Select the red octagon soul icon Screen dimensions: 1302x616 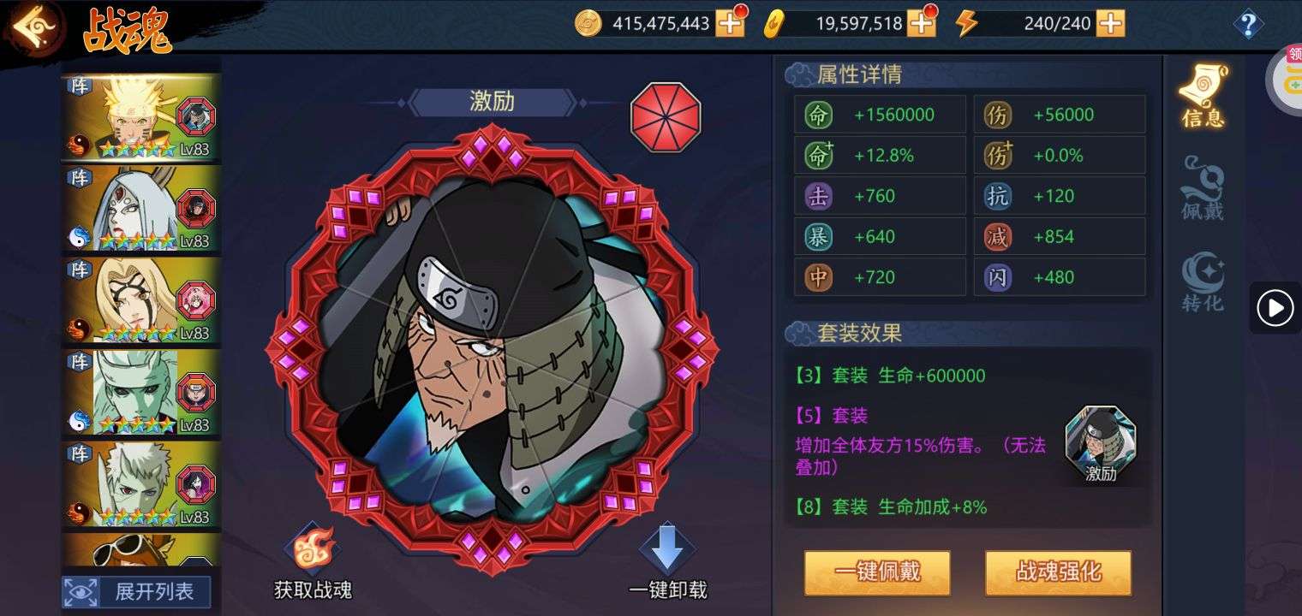pyautogui.click(x=666, y=117)
